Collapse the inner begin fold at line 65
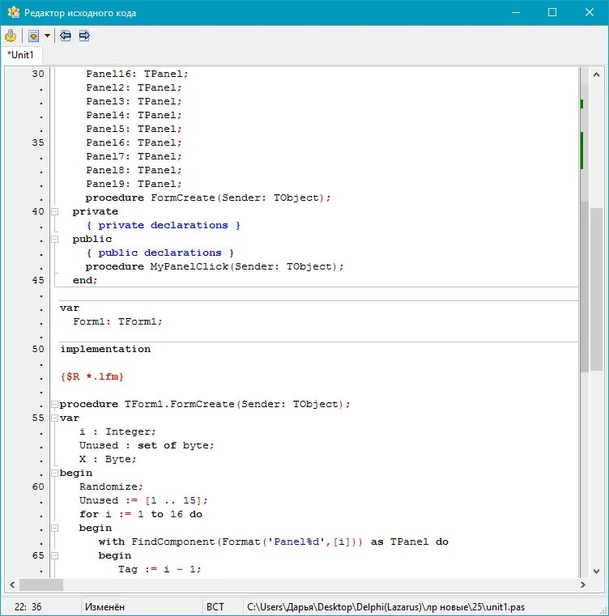Image resolution: width=609 pixels, height=616 pixels. point(55,555)
